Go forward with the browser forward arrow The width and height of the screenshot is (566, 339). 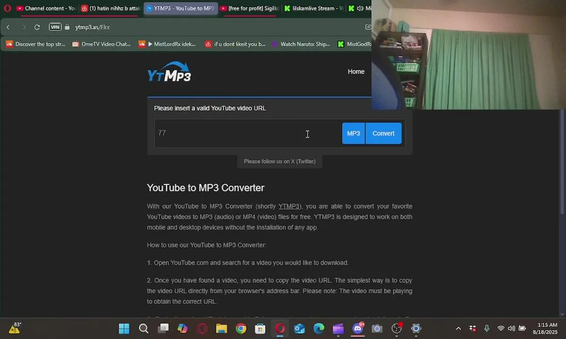click(x=24, y=27)
